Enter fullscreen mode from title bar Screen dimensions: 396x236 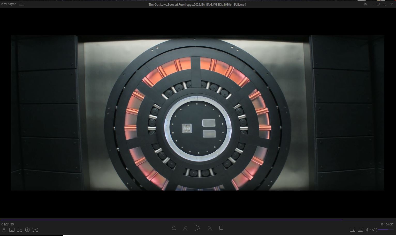[x=385, y=4]
